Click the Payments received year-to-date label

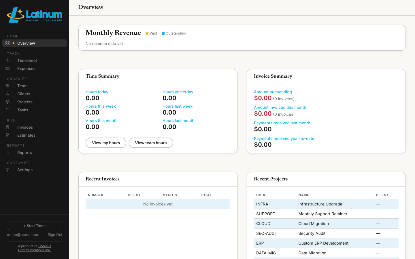point(284,138)
